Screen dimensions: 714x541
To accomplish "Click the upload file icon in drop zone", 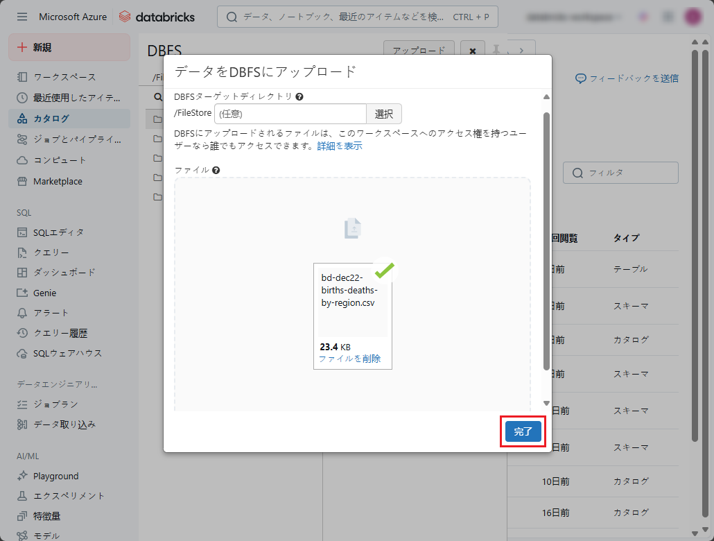I will (353, 229).
